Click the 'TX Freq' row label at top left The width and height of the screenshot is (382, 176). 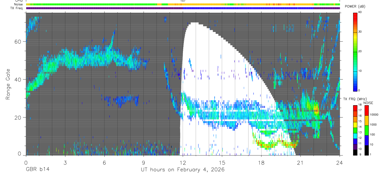17,8
